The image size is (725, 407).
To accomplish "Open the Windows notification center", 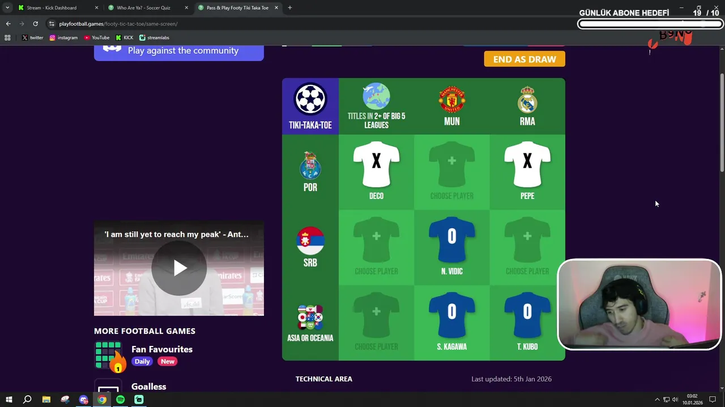I will 713,400.
